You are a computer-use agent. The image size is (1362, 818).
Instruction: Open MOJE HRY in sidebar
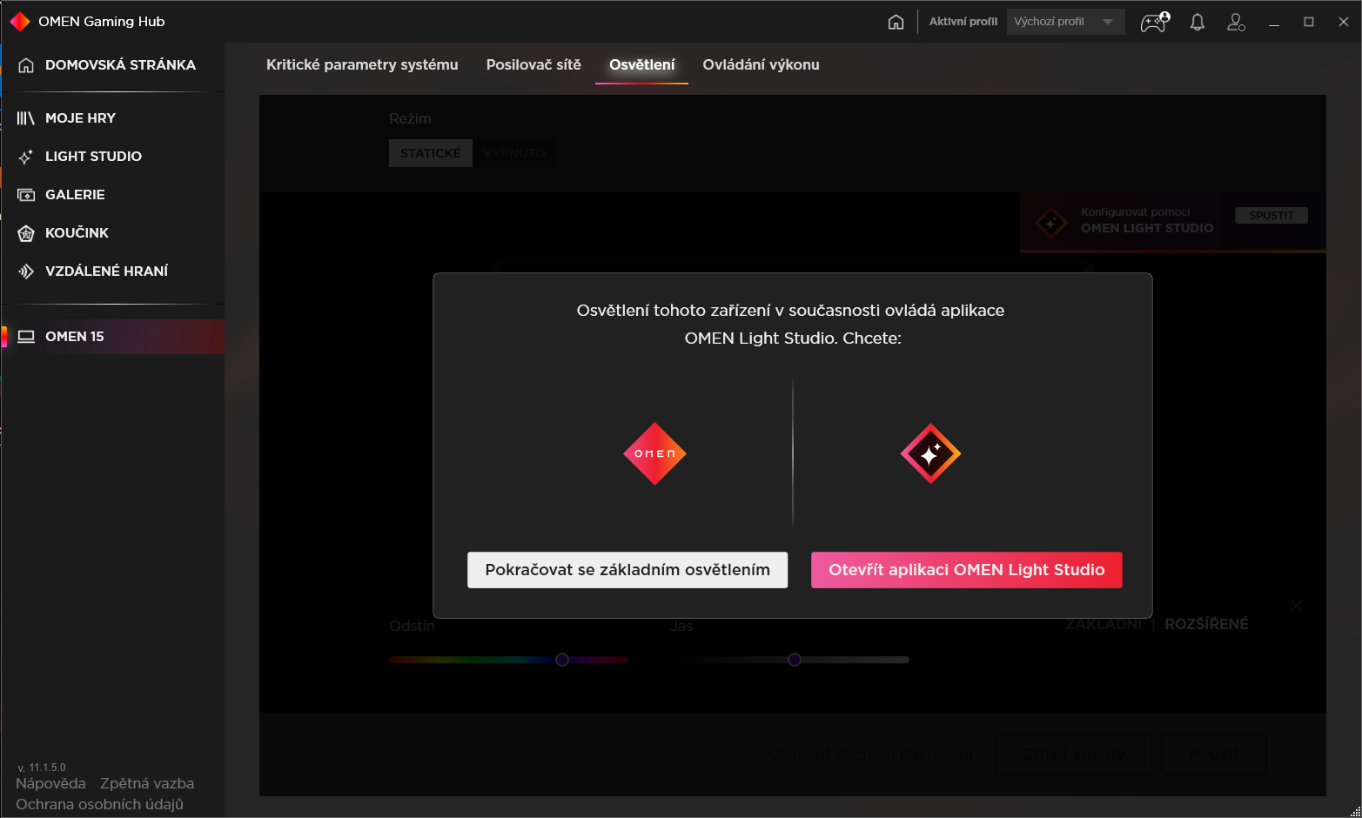pyautogui.click(x=80, y=118)
